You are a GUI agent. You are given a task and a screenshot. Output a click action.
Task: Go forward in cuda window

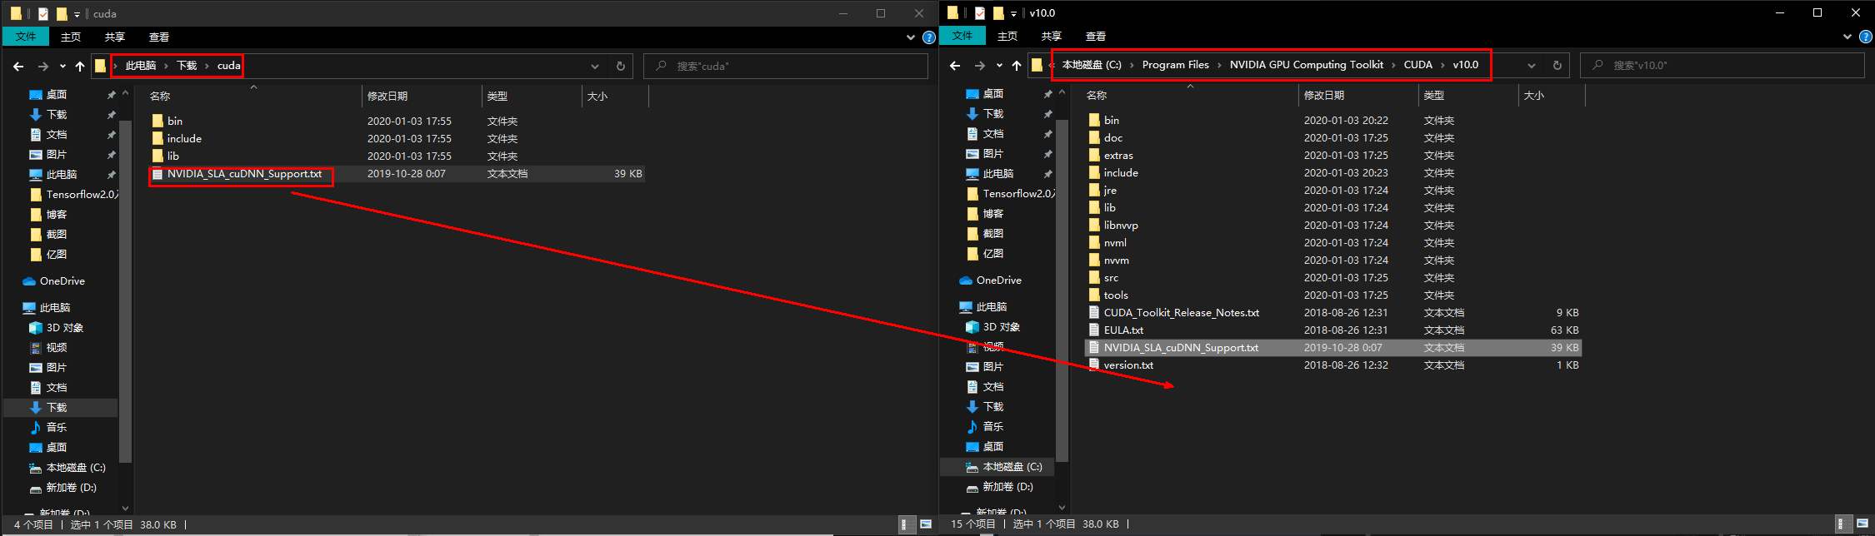43,66
